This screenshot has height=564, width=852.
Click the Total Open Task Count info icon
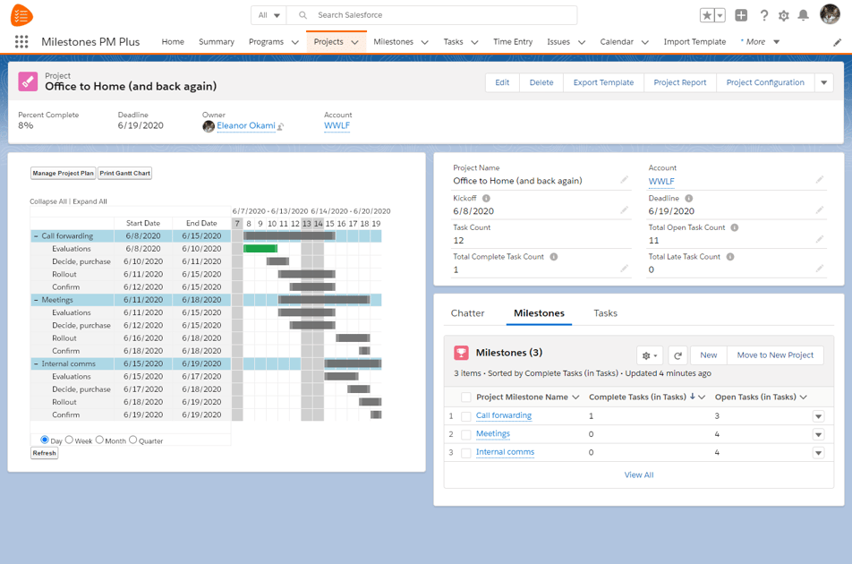(x=734, y=227)
